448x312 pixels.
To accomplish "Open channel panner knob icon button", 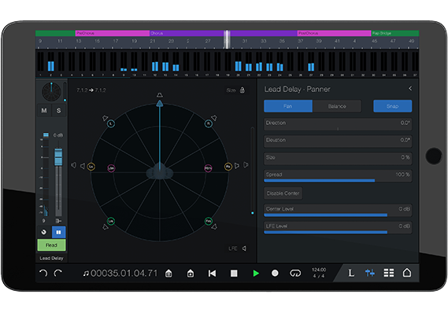I will pos(44,232).
